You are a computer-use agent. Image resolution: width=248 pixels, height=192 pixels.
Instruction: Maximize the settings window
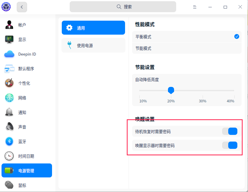(x=225, y=7)
